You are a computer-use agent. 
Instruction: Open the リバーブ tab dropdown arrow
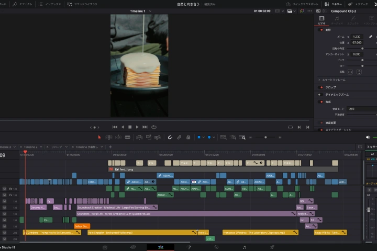coord(66,147)
